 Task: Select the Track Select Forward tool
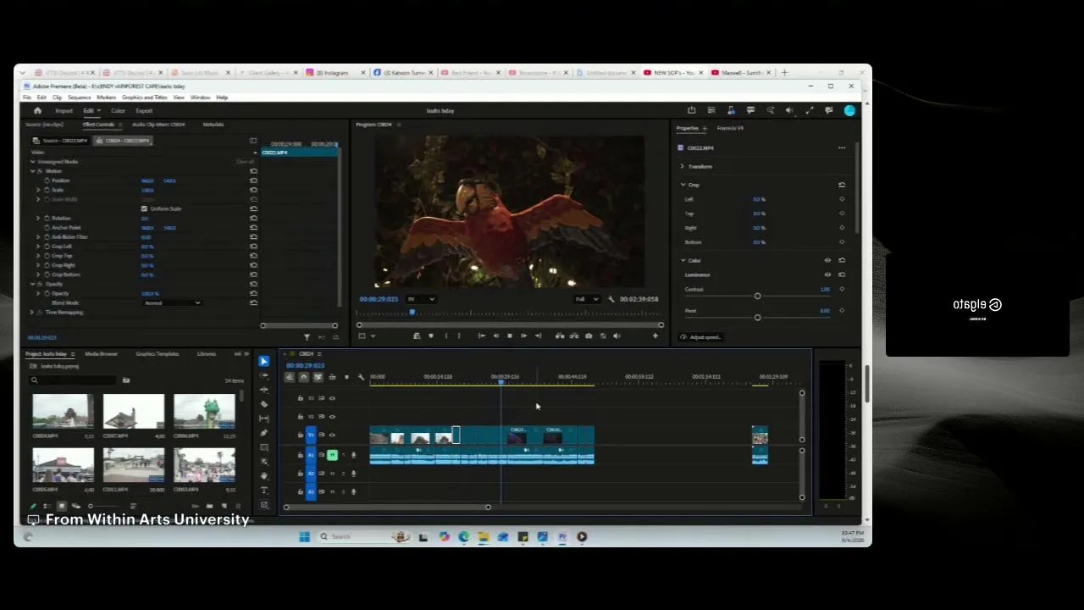point(264,375)
